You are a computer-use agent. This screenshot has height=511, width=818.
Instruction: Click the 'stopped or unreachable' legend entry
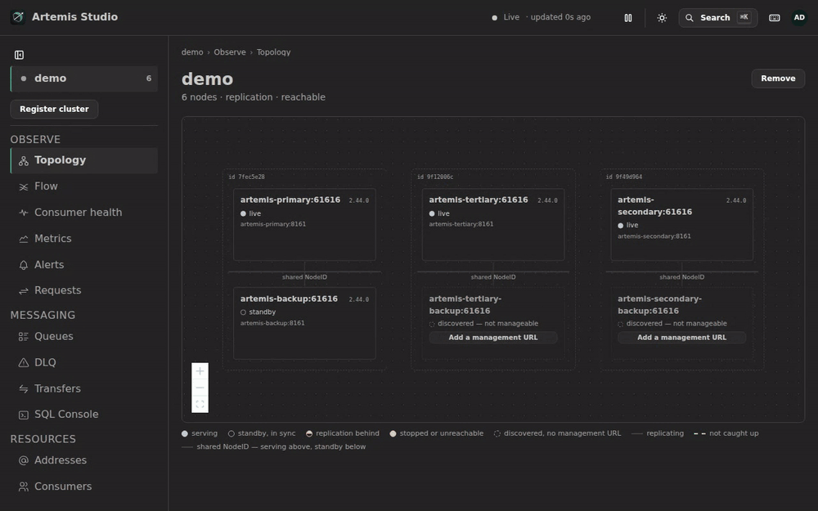437,433
